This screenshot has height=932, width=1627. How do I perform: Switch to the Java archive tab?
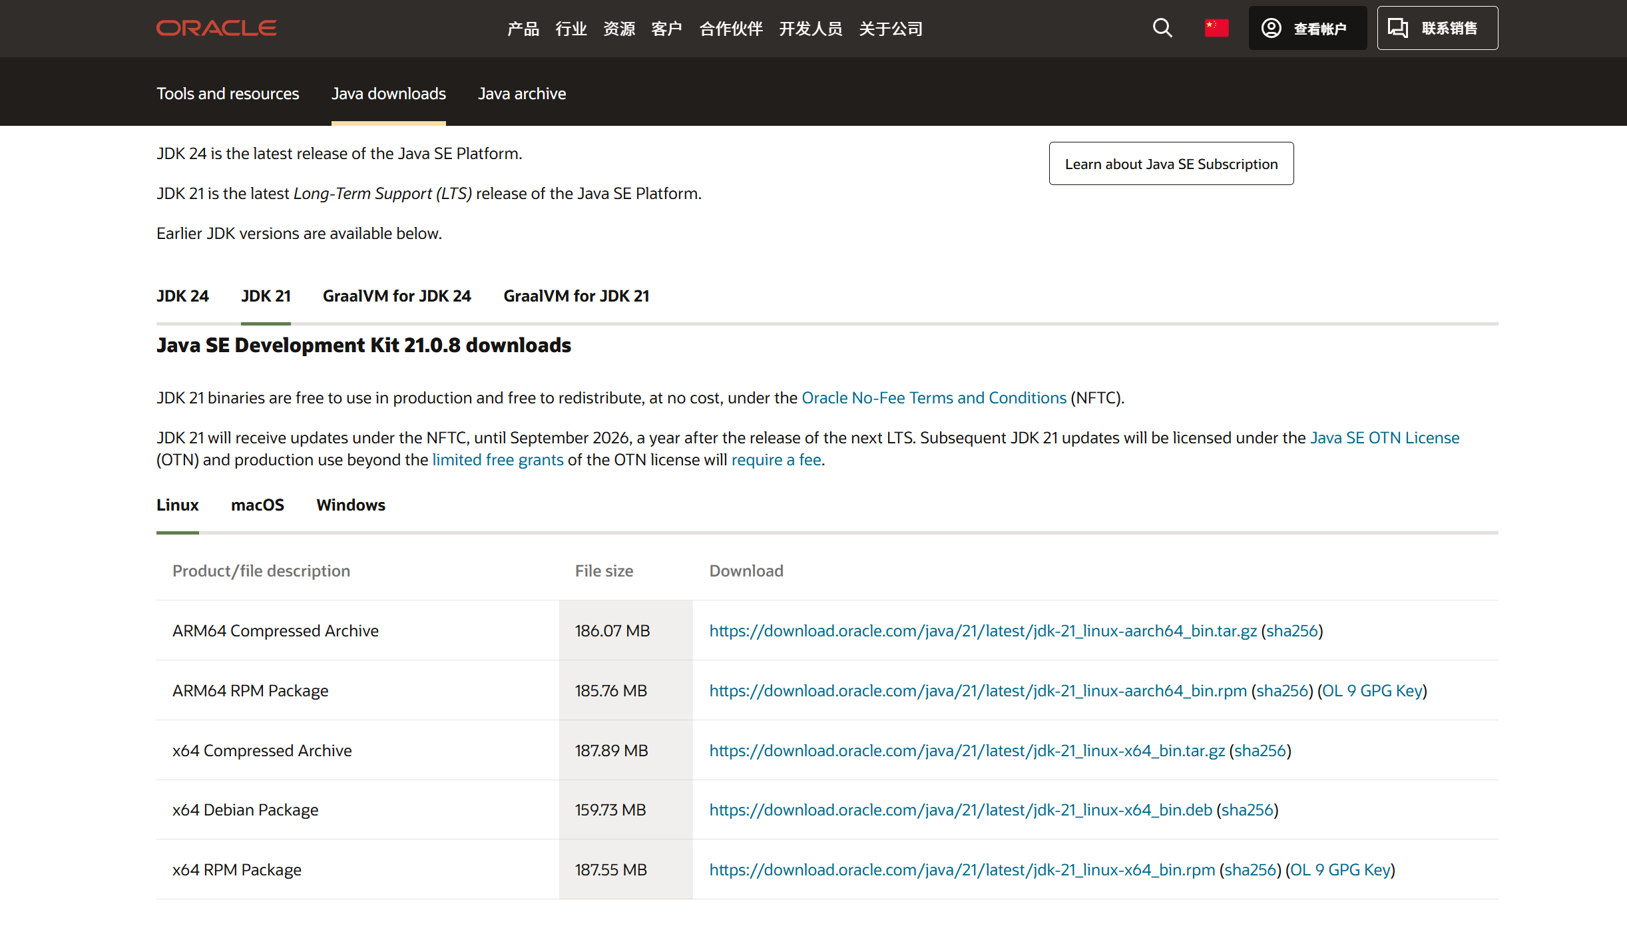(x=522, y=94)
